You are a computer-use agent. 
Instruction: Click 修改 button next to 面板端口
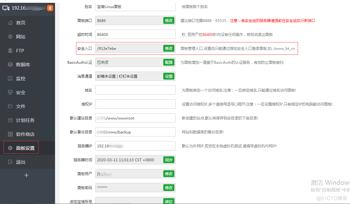point(169,20)
